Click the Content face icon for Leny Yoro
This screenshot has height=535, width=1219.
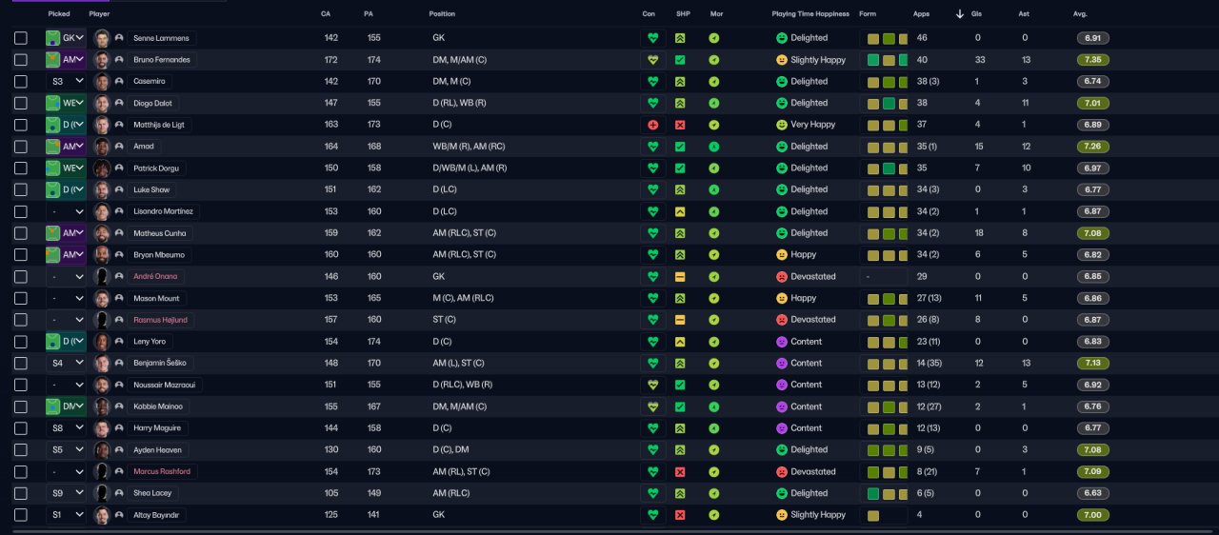click(782, 342)
